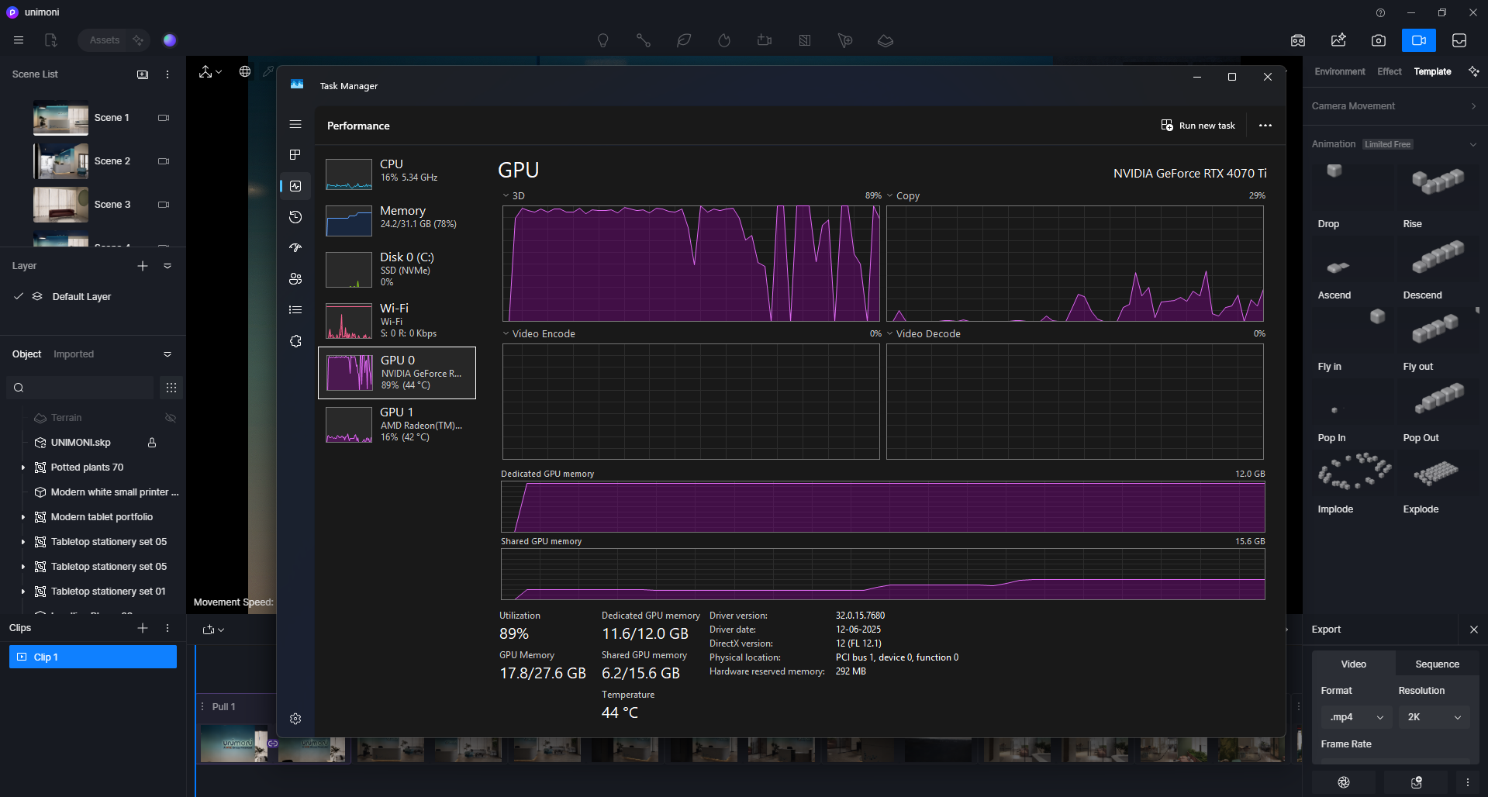1488x797 pixels.
Task: Add new scene with Scene List icon
Action: point(143,74)
